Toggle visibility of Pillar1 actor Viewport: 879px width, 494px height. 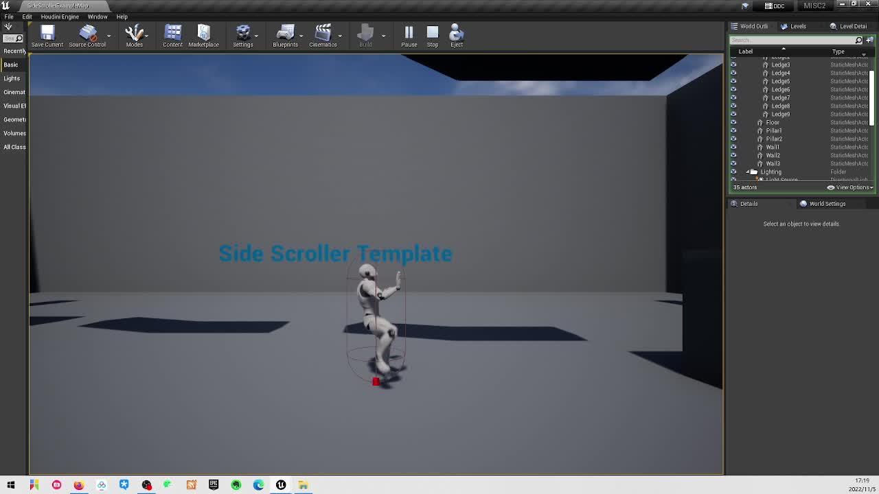click(x=733, y=130)
